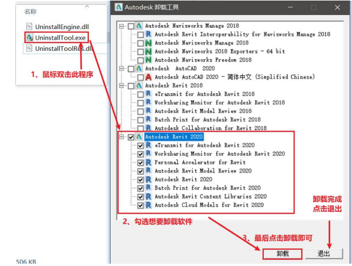352x266 pixels.
Task: Select the Autodesk Revit 2020 tree label
Action: [174, 137]
